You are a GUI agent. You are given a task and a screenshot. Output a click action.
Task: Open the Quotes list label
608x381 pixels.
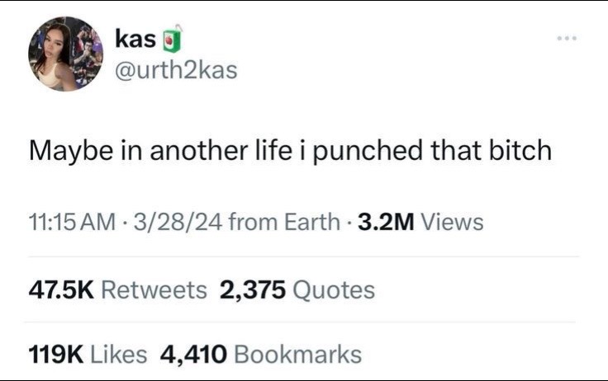334,290
